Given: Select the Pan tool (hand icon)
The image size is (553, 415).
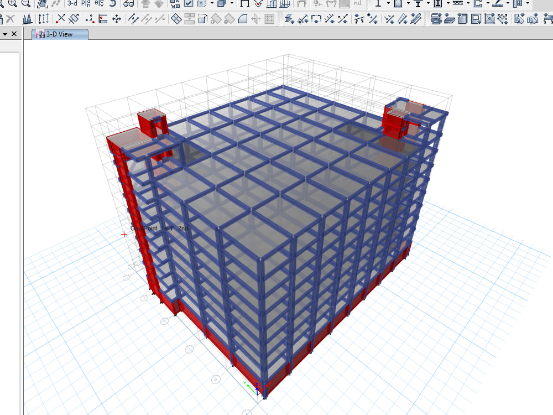Looking at the screenshot, I should (x=41, y=4).
